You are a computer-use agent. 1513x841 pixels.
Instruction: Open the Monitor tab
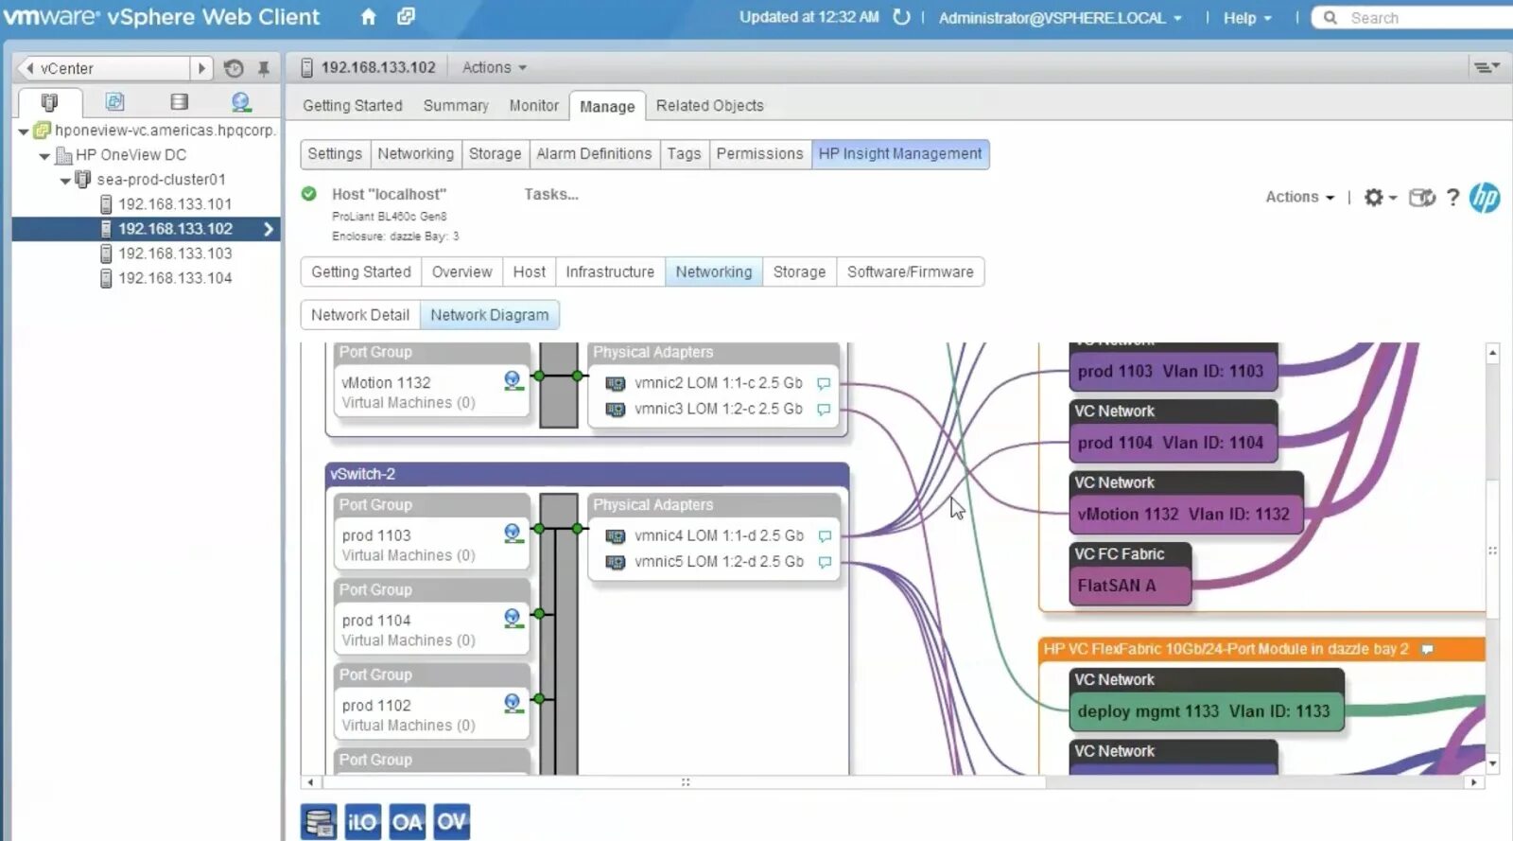pyautogui.click(x=534, y=106)
